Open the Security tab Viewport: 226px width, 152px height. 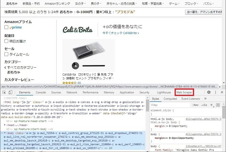click(144, 92)
